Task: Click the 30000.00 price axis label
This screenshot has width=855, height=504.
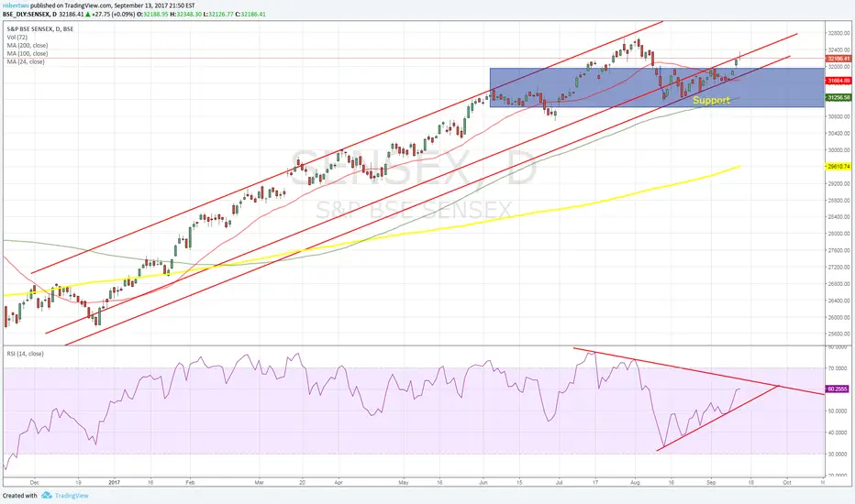Action: pos(838,150)
